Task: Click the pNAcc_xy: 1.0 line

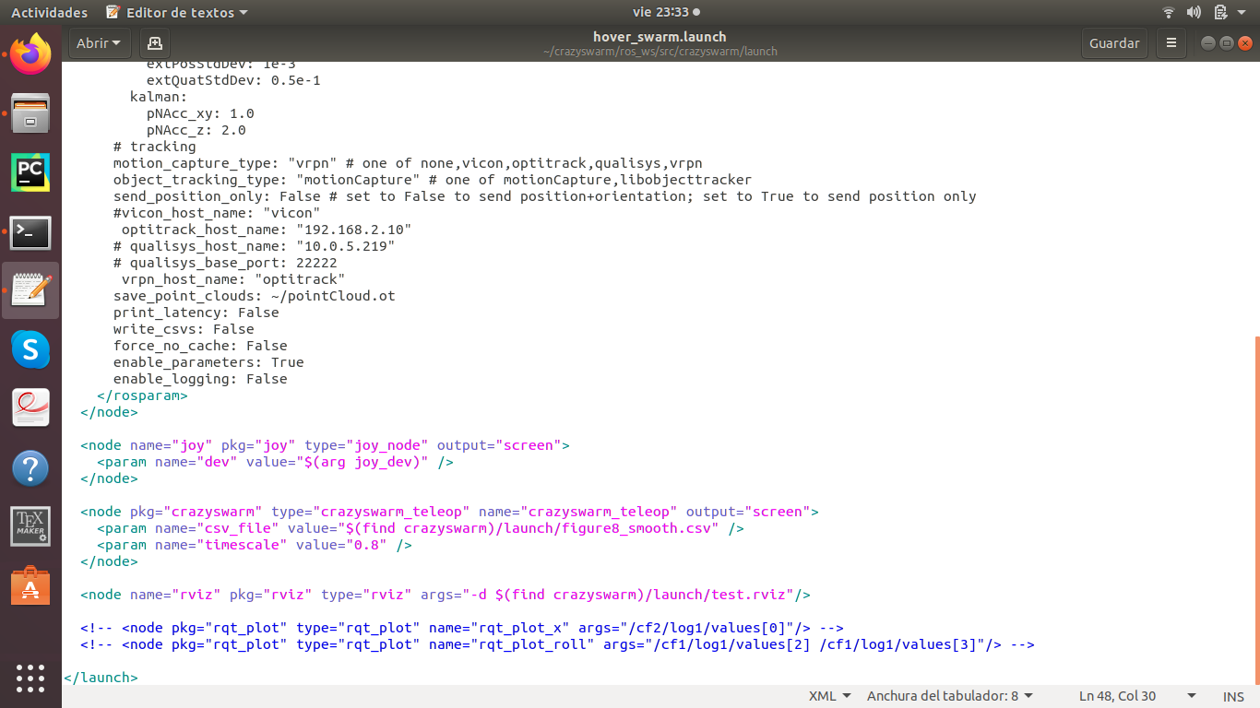Action: click(x=200, y=113)
